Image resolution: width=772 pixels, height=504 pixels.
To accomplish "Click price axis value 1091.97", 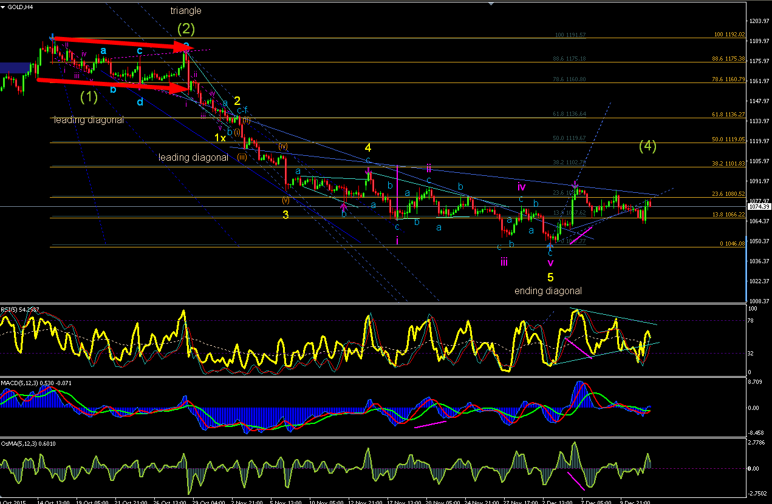I will [760, 181].
